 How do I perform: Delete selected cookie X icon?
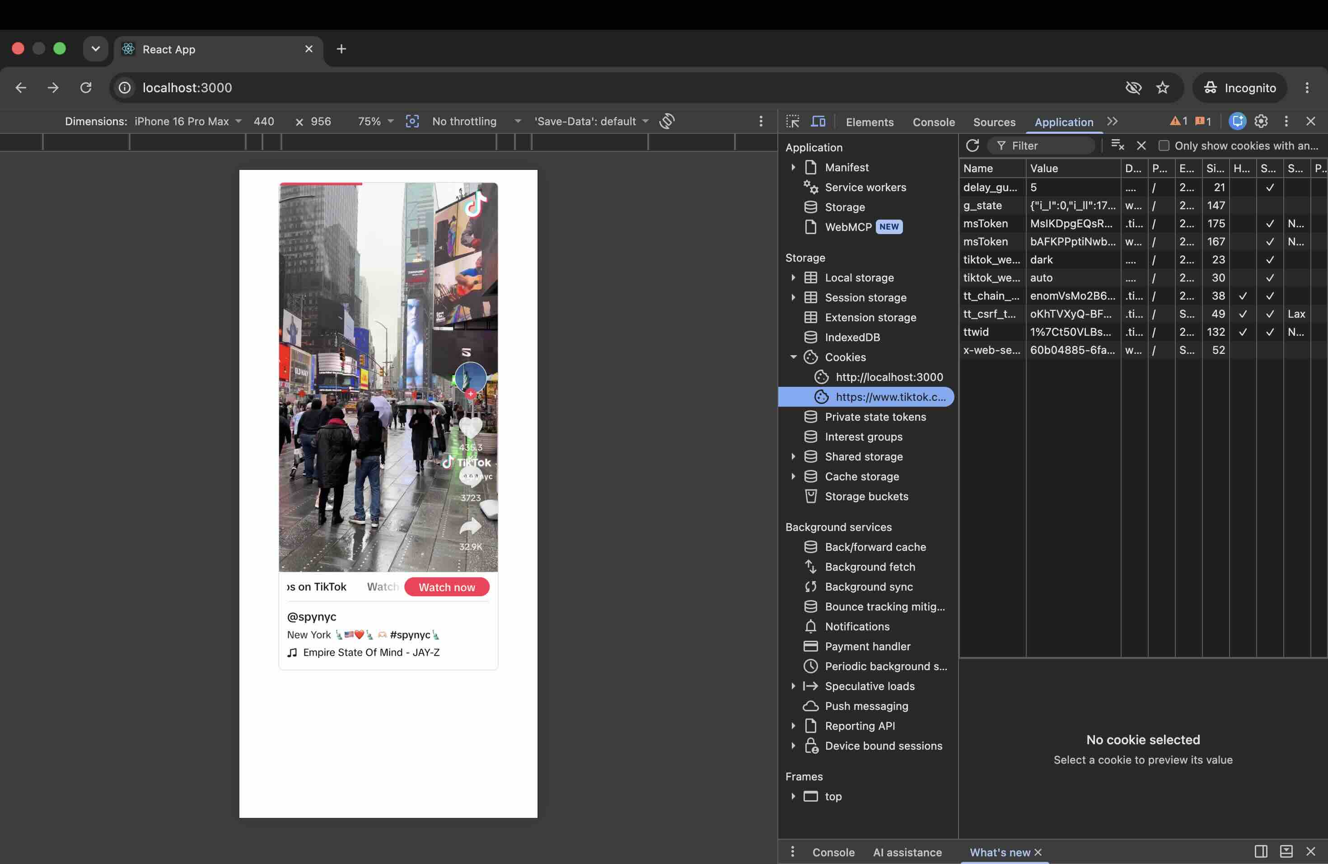click(1141, 146)
